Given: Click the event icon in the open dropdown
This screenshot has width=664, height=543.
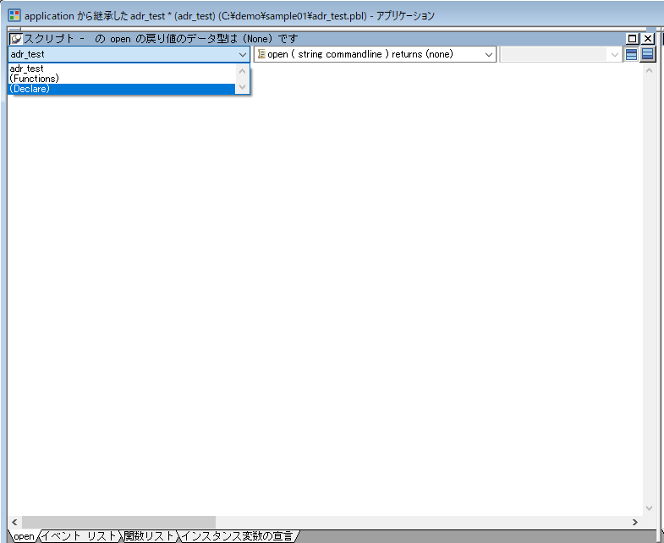Looking at the screenshot, I should coord(261,54).
